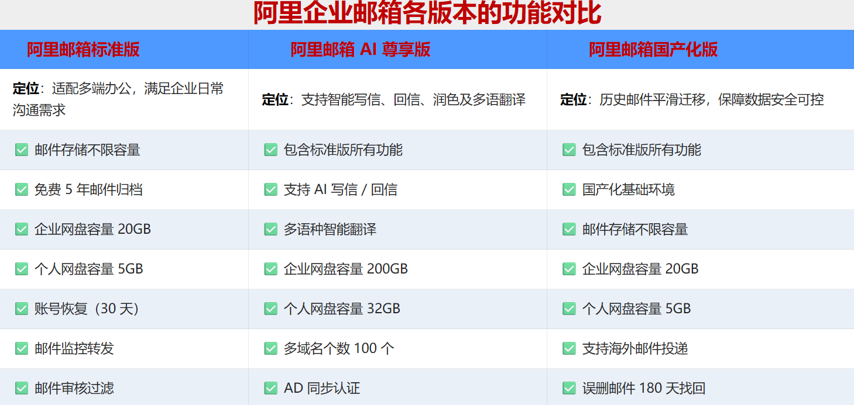Click checkmark beside 个人网盘容量 5GB in 国产化版 column
The width and height of the screenshot is (854, 405).
[x=569, y=309]
